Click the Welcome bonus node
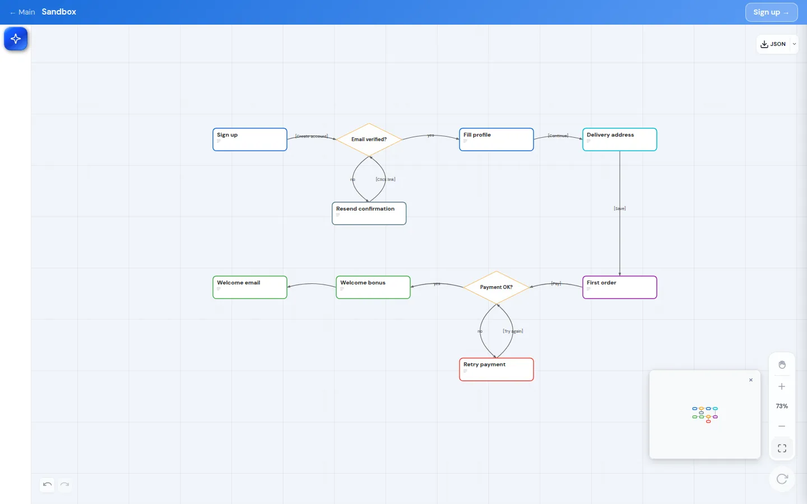Screen dimensions: 807x504 tap(373, 287)
